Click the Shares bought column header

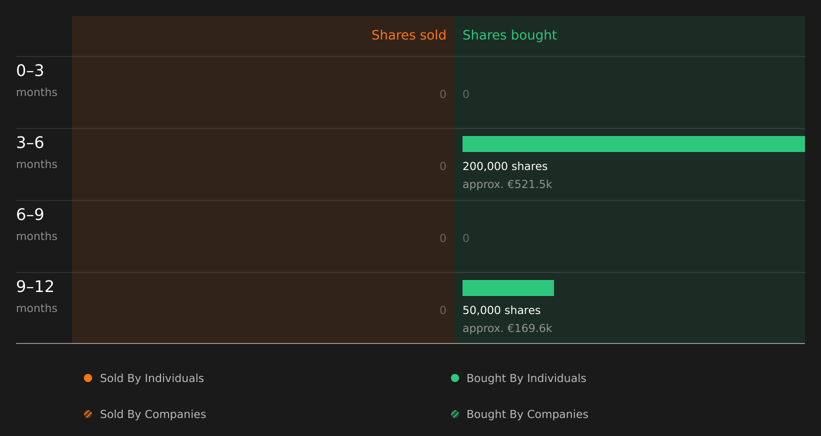point(509,35)
